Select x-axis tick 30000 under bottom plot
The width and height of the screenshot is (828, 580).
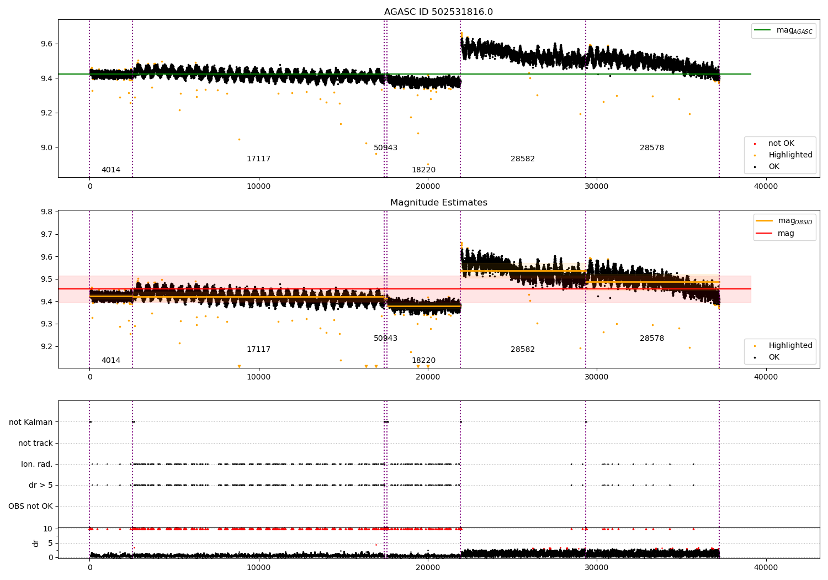pyautogui.click(x=597, y=567)
